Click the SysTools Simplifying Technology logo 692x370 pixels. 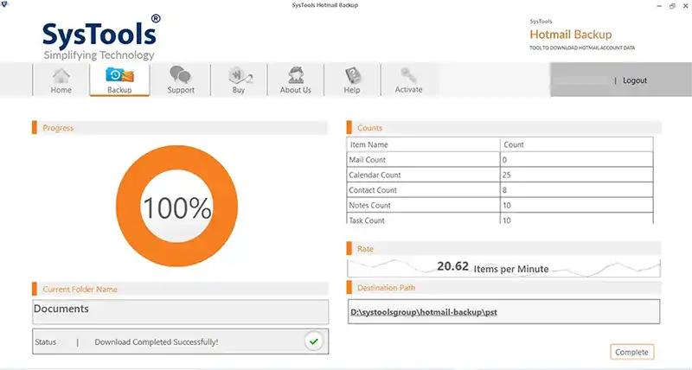pyautogui.click(x=101, y=38)
